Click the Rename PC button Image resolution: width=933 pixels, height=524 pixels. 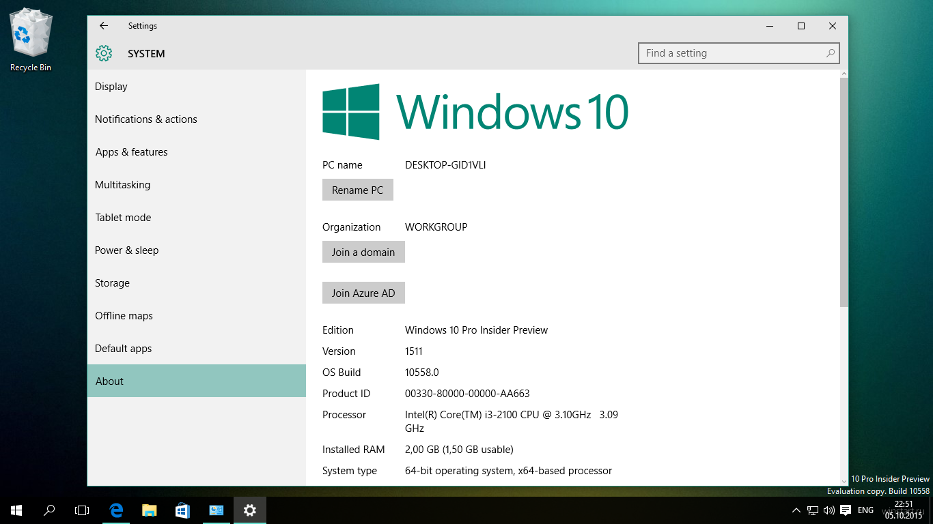(358, 190)
